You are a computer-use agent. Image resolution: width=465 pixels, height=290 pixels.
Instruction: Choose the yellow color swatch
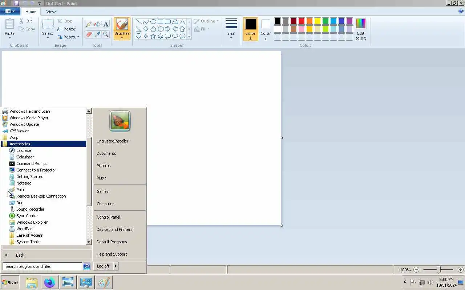tap(318, 21)
